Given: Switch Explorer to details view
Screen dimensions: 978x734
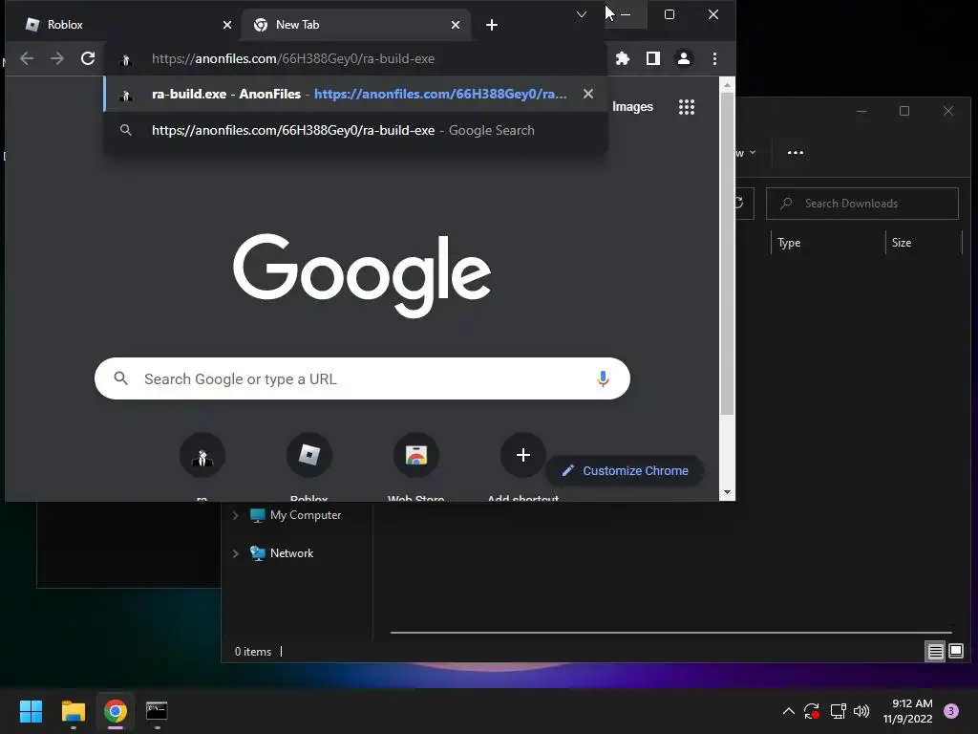Looking at the screenshot, I should click(x=936, y=652).
